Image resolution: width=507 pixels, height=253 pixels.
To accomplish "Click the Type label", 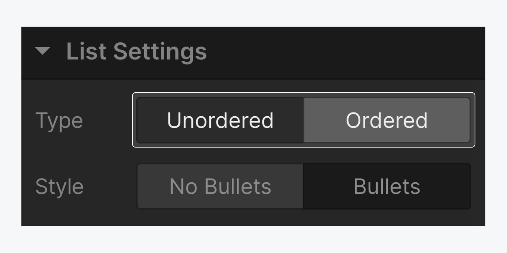I will [59, 120].
